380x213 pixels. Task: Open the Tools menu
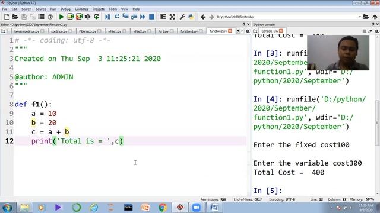pos(113,9)
